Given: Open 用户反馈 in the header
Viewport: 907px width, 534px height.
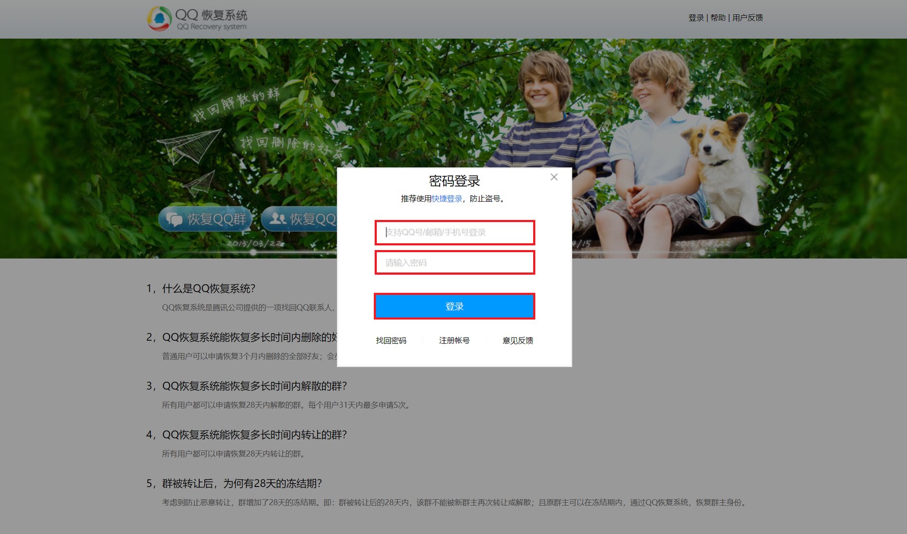Looking at the screenshot, I should [x=747, y=18].
